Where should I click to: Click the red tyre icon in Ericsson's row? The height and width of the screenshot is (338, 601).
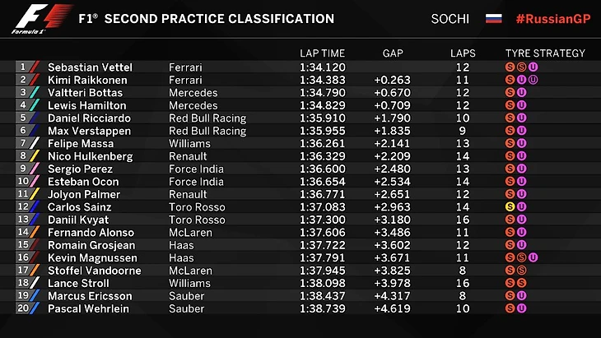point(510,296)
